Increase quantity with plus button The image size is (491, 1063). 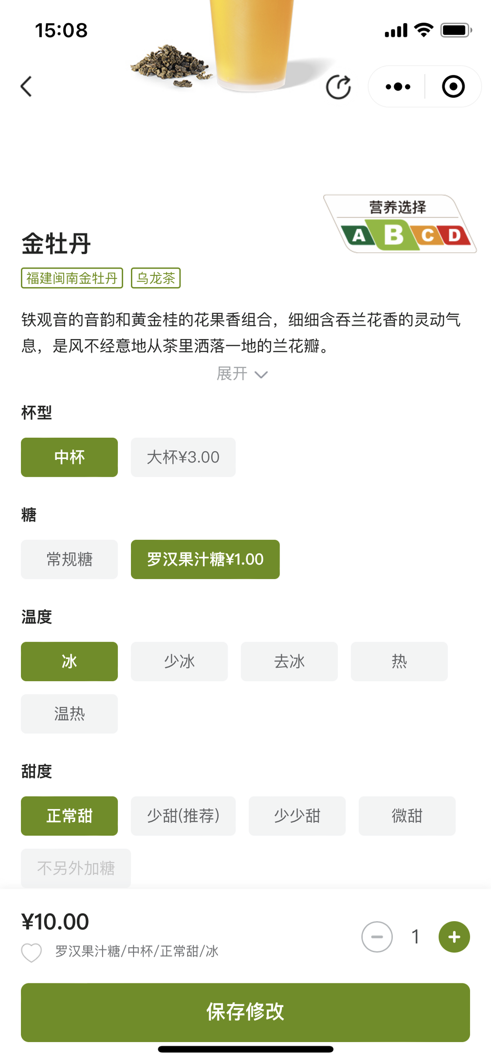tap(454, 937)
